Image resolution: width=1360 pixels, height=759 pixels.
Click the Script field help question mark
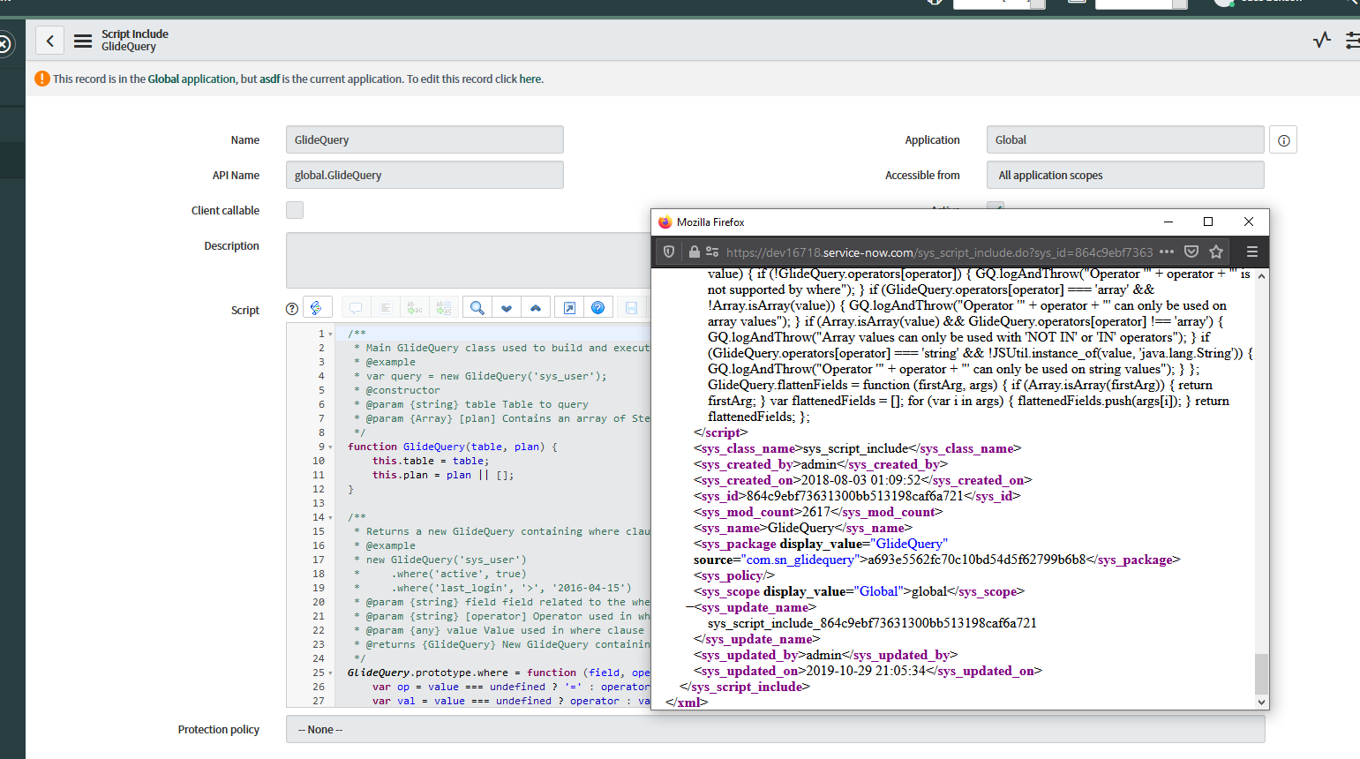tap(292, 309)
